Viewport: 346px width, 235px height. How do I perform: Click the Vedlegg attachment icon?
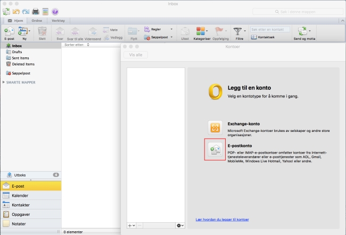coord(106,37)
